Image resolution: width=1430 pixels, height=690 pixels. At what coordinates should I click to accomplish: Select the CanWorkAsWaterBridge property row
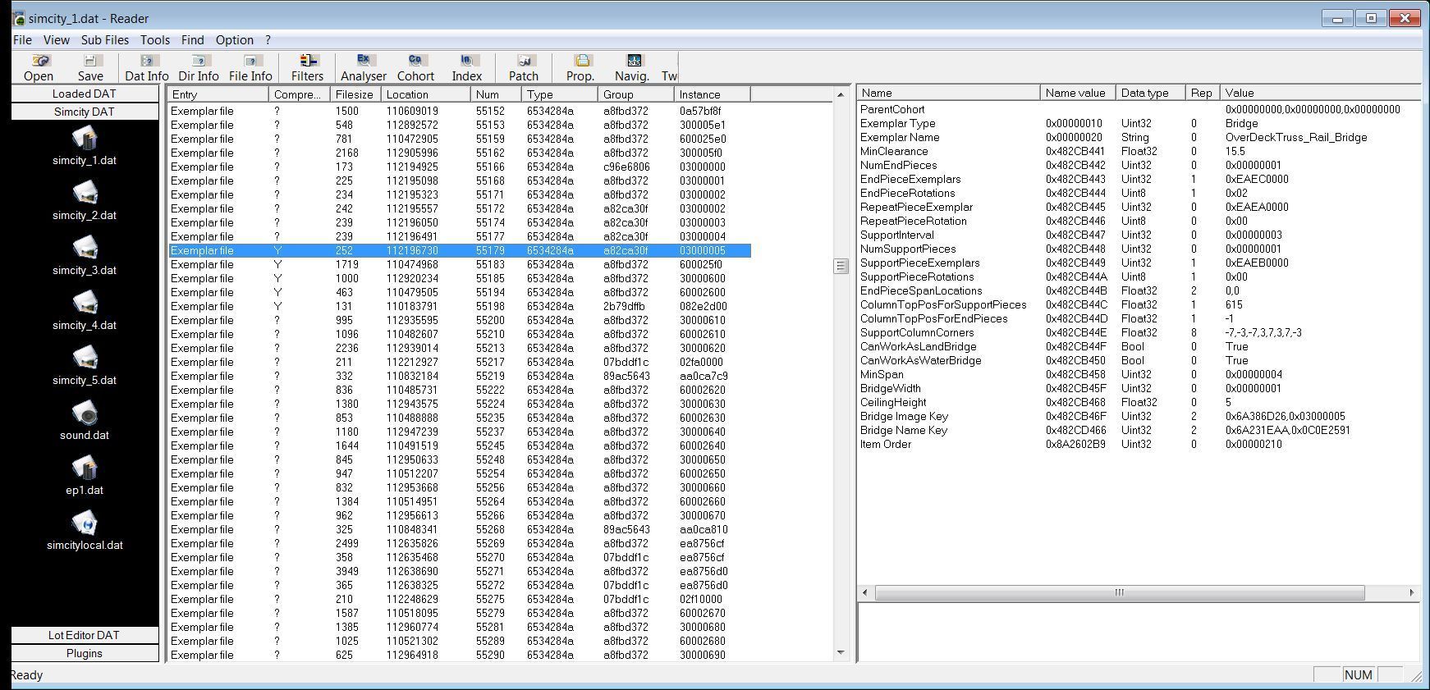[x=1139, y=360]
